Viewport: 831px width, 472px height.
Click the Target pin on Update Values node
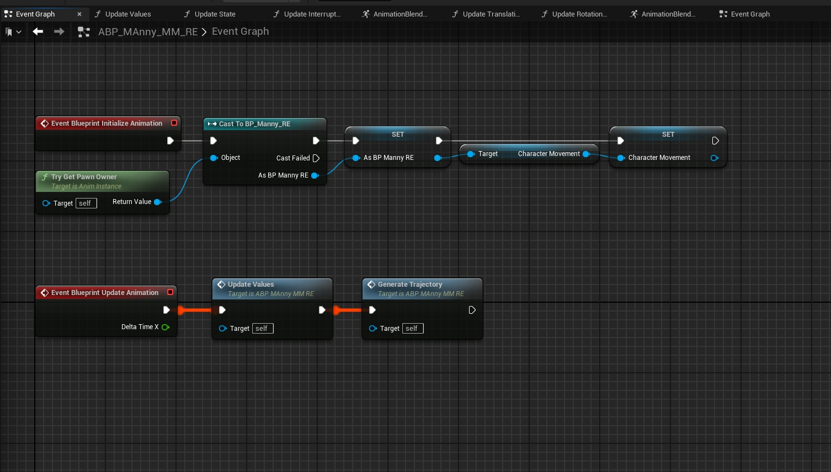tap(223, 329)
